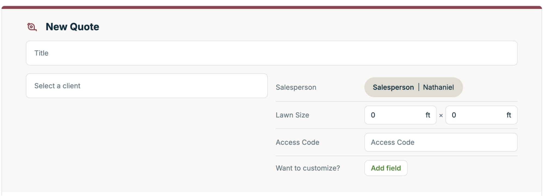This screenshot has width=543, height=196.
Task: Focus the Access Code text box
Action: [441, 142]
